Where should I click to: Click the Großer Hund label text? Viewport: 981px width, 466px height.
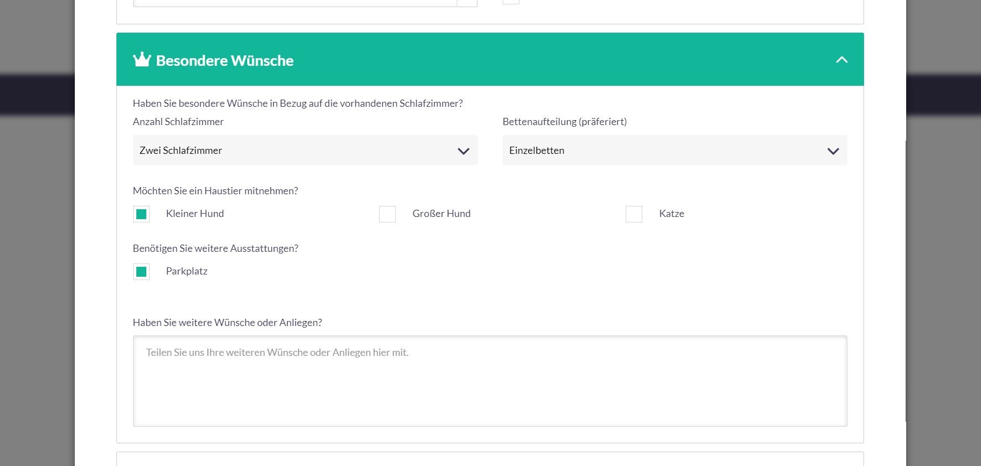click(441, 214)
